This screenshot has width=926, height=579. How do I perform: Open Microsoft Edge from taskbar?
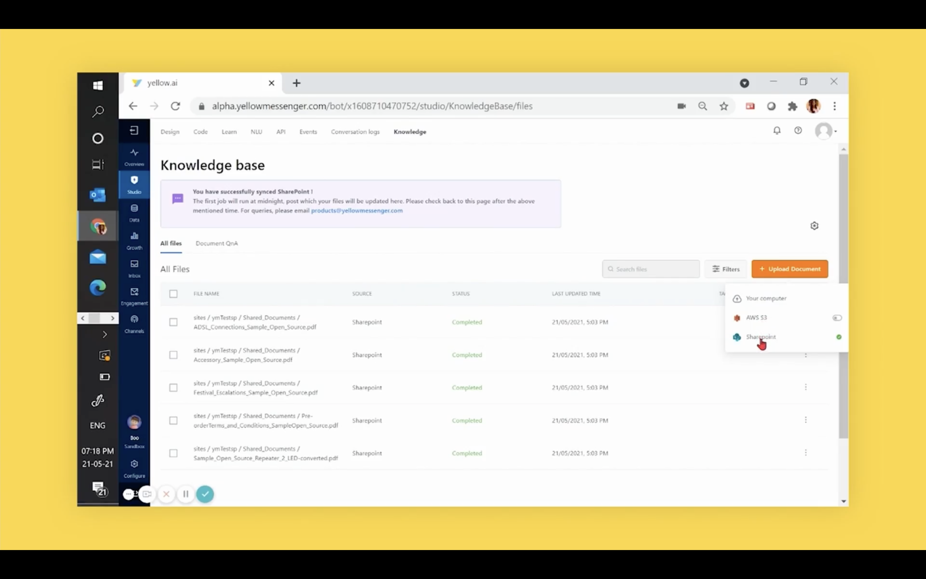coord(98,288)
